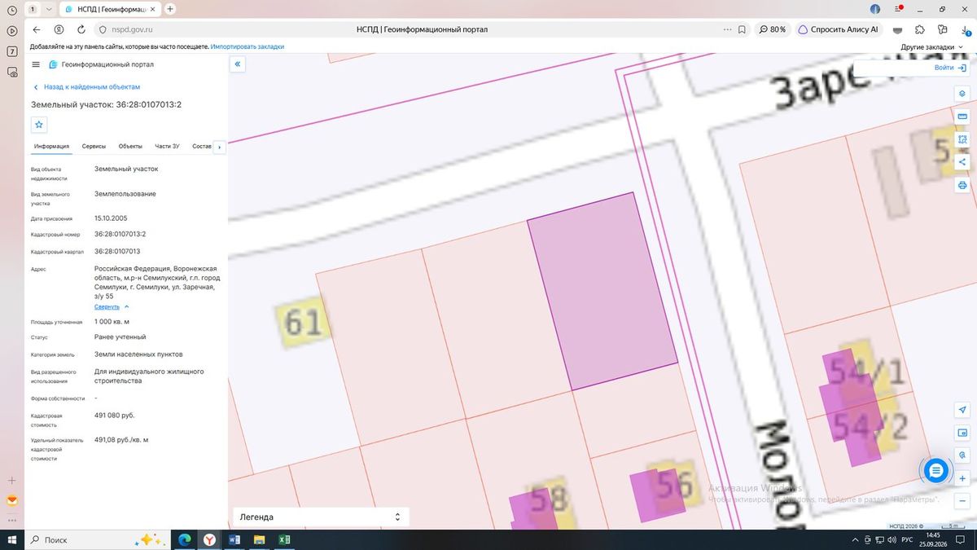Open the map layers panel icon
Image resolution: width=977 pixels, height=550 pixels.
point(962,94)
